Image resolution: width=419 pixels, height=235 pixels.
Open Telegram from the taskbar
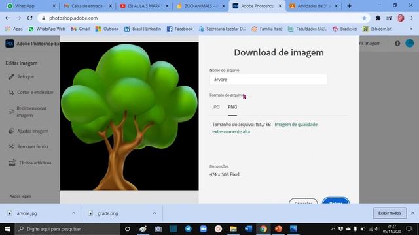188,229
